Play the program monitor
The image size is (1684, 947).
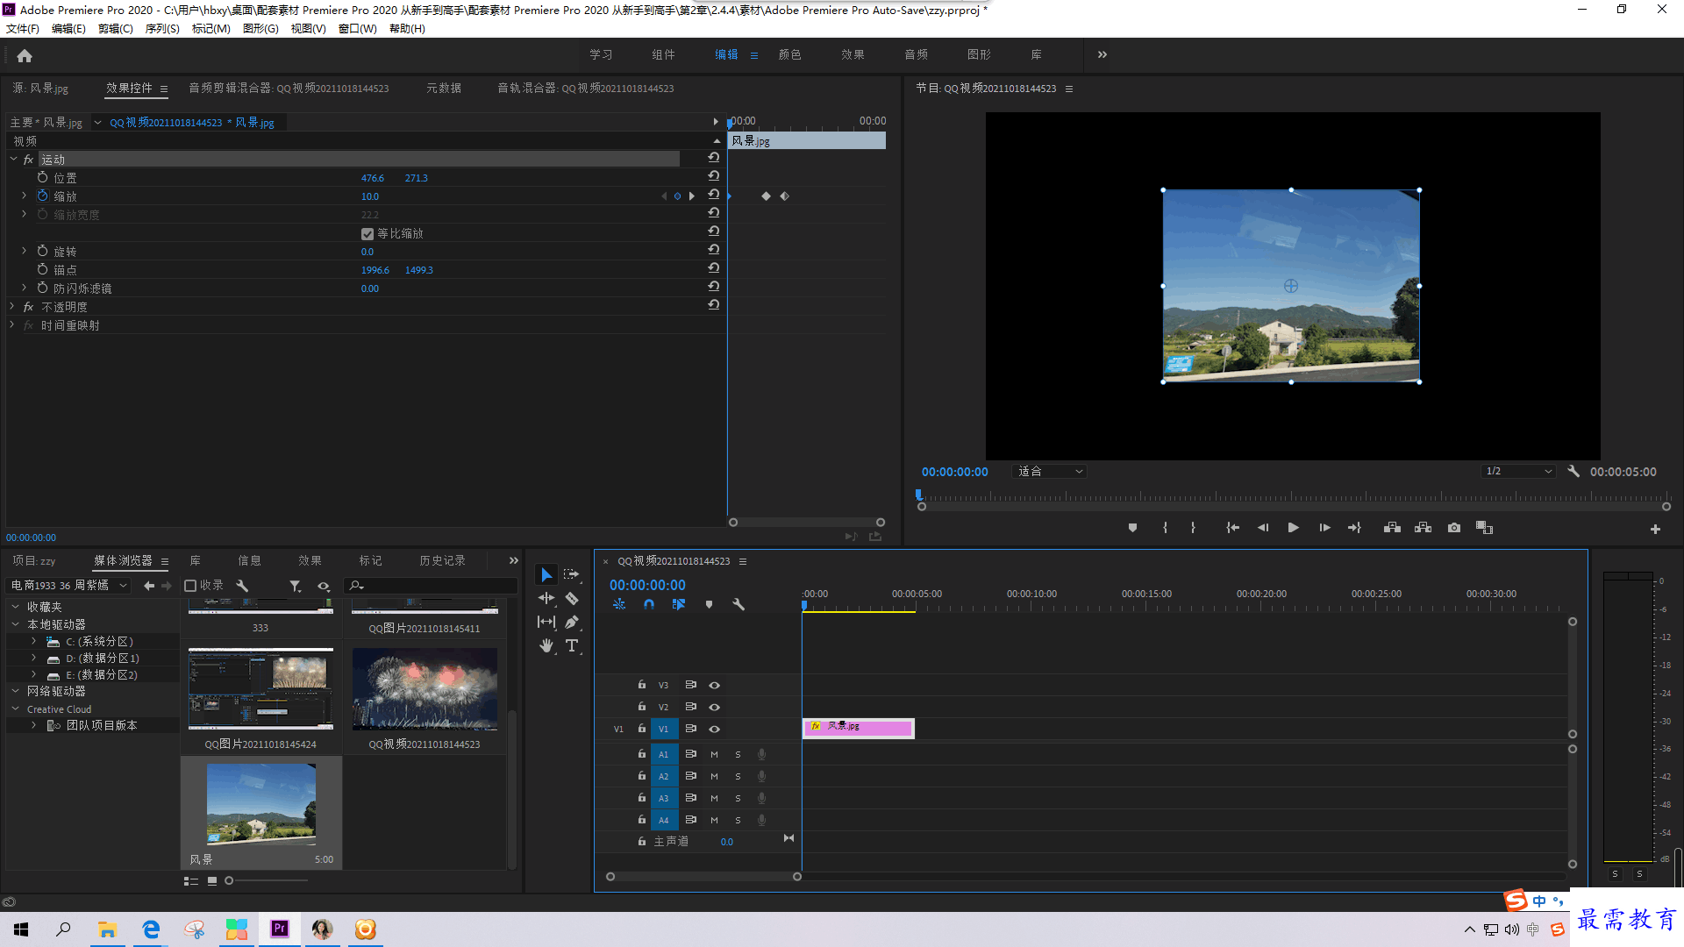tap(1293, 528)
